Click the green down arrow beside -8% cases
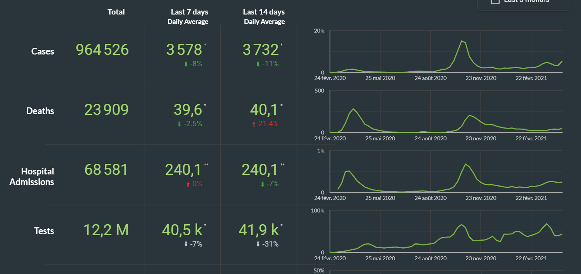The height and width of the screenshot is (274, 581). pyautogui.click(x=186, y=64)
